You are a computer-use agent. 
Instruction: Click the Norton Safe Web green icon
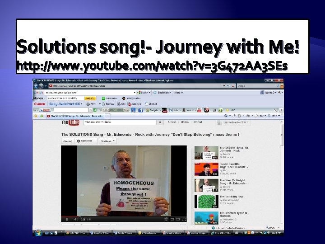click(x=103, y=98)
